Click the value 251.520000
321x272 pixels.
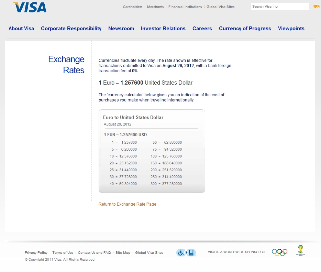pyautogui.click(x=172, y=170)
